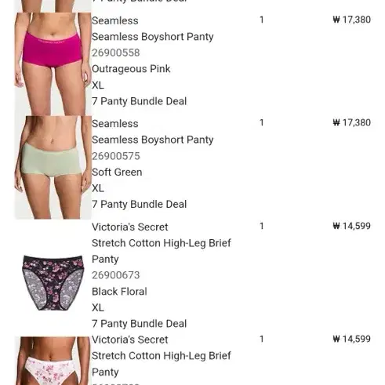Click the ₩14,599 price for Black Floral brief
Image resolution: width=385 pixels, height=385 pixels.
(x=352, y=226)
